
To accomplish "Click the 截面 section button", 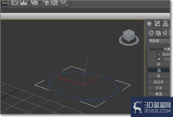I will click(159, 94).
